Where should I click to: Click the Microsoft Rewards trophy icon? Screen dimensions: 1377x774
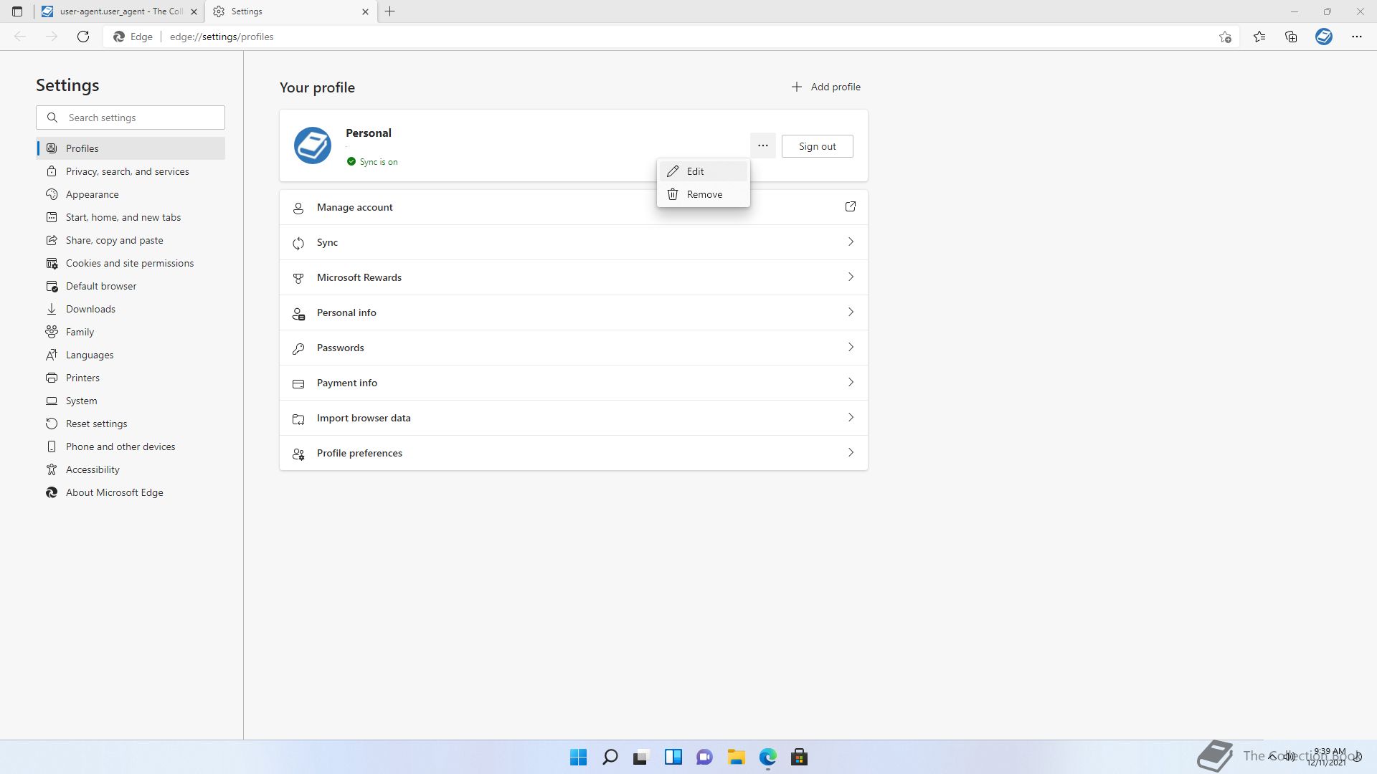click(x=298, y=278)
